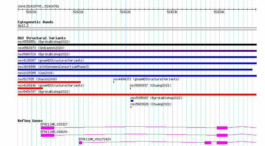Select the red nsv517935 variant bar
This screenshot has width=265, height=146.
[x=49, y=82]
